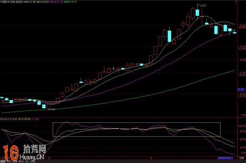Open the 模板 tab in bottom bar
The width and height of the screenshot is (246, 163).
[x=9, y=162]
